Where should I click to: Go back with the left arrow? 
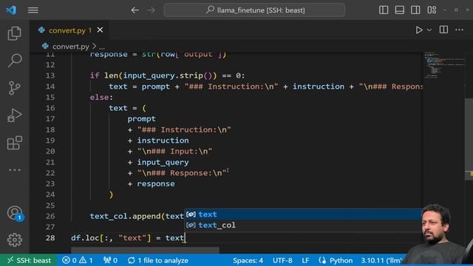(135, 10)
